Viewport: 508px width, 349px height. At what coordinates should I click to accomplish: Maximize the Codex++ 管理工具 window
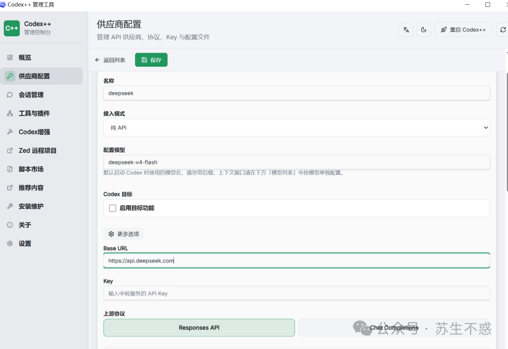(488, 5)
